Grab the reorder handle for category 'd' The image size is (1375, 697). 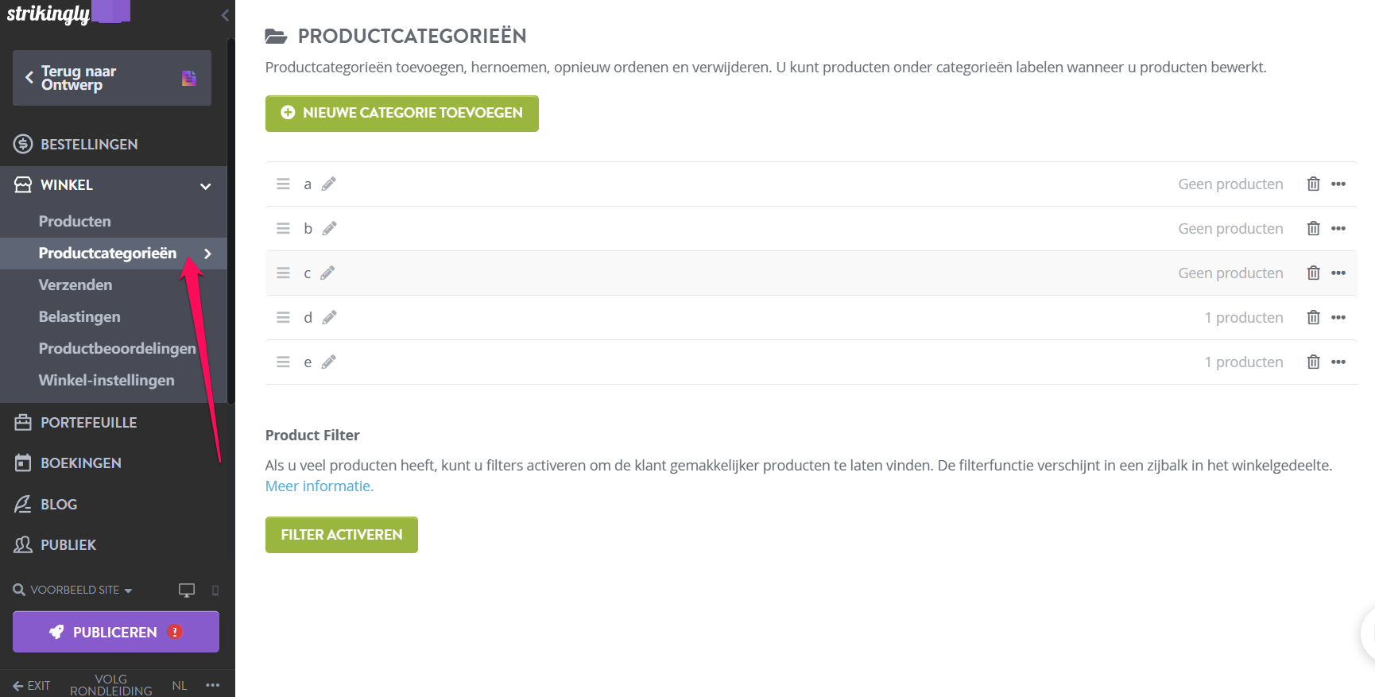click(x=283, y=318)
